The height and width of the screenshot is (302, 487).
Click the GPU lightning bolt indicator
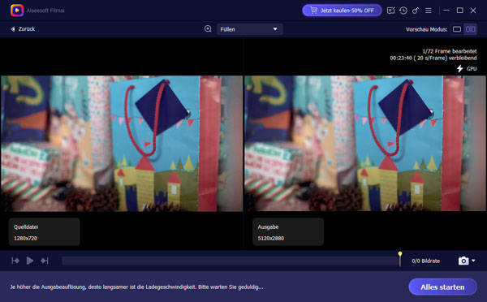coord(460,68)
